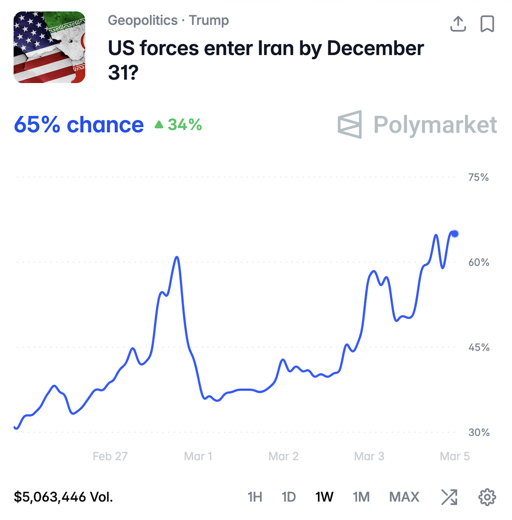Click the Mar 3 axis label
512x520 pixels.
point(369,456)
